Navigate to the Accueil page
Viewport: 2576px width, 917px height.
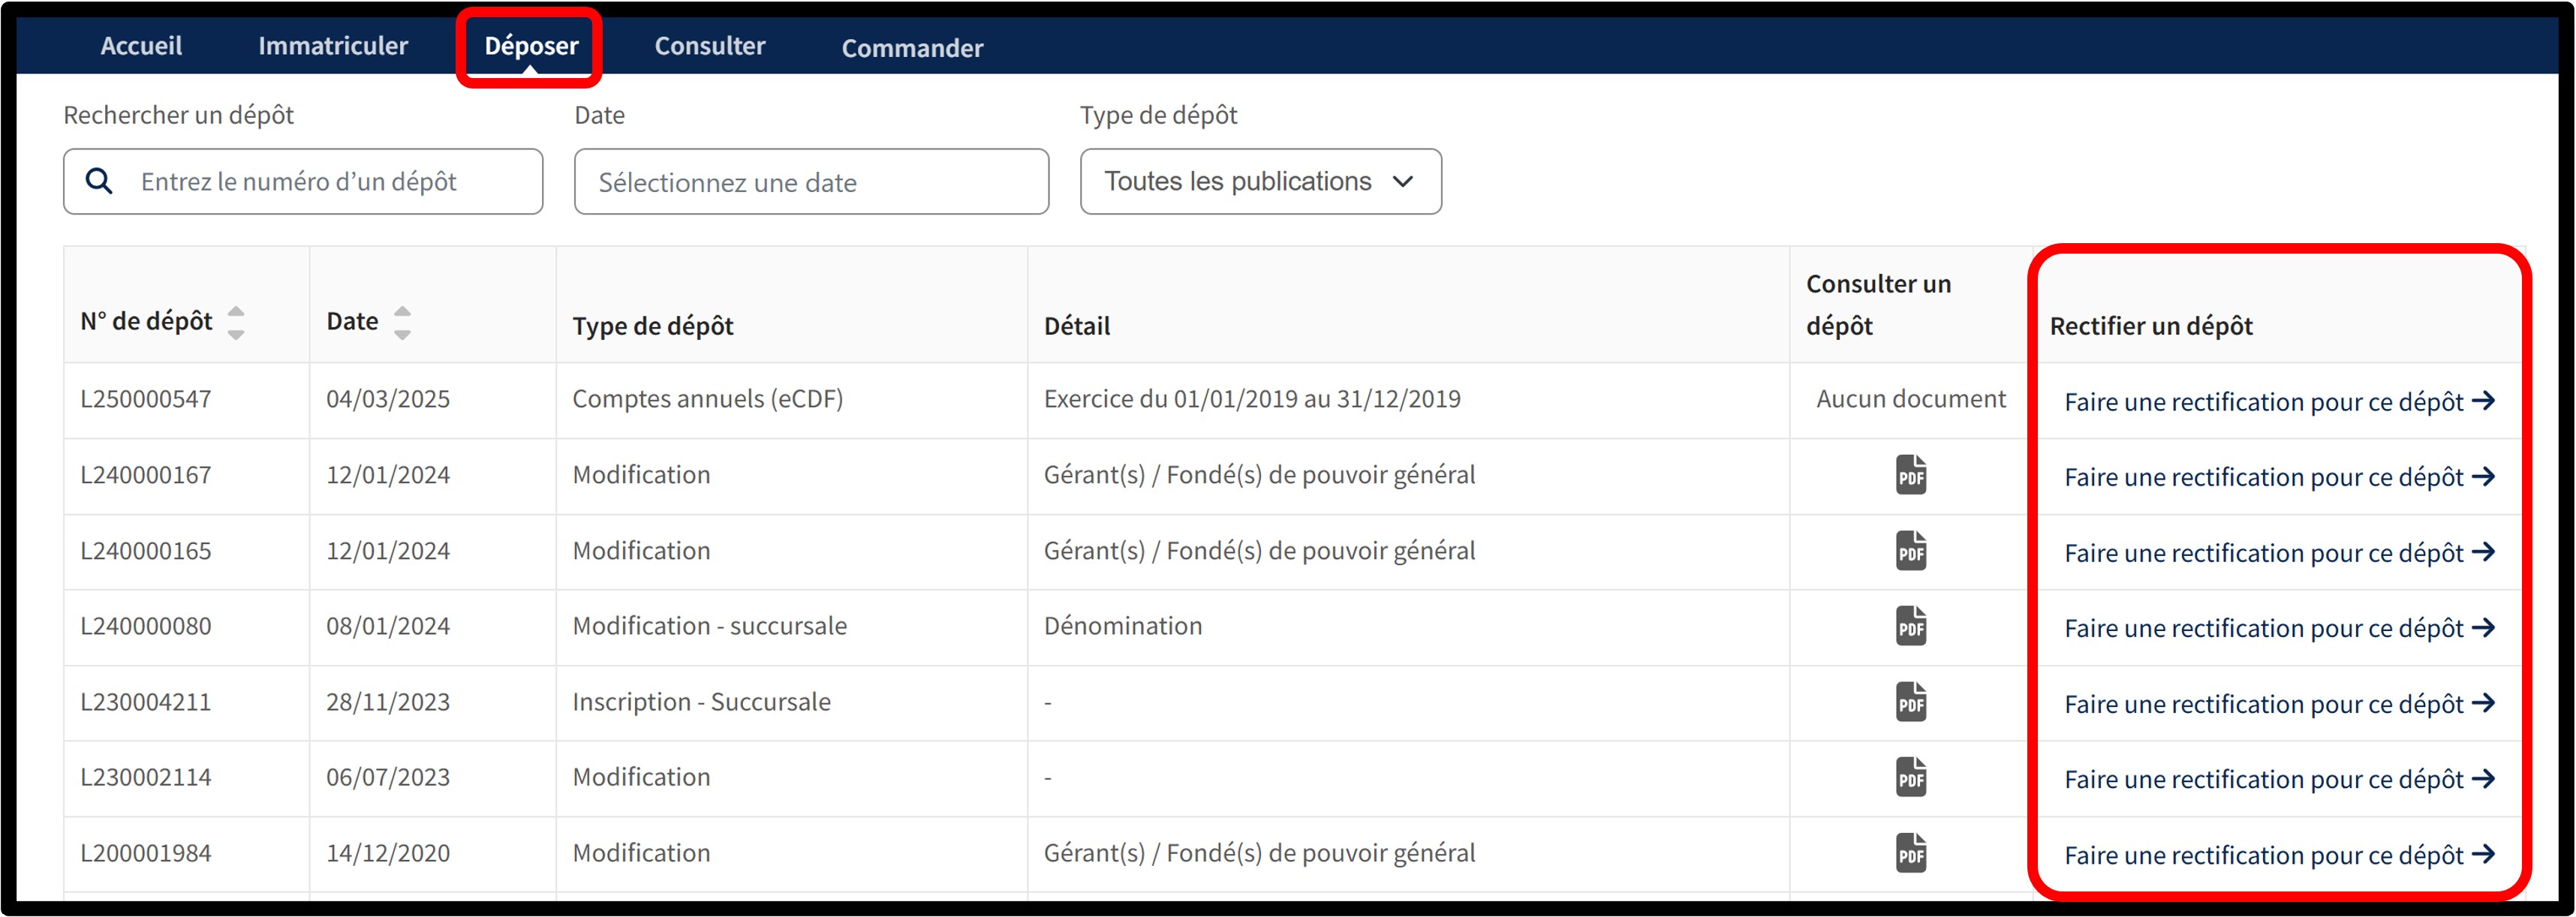(x=141, y=46)
